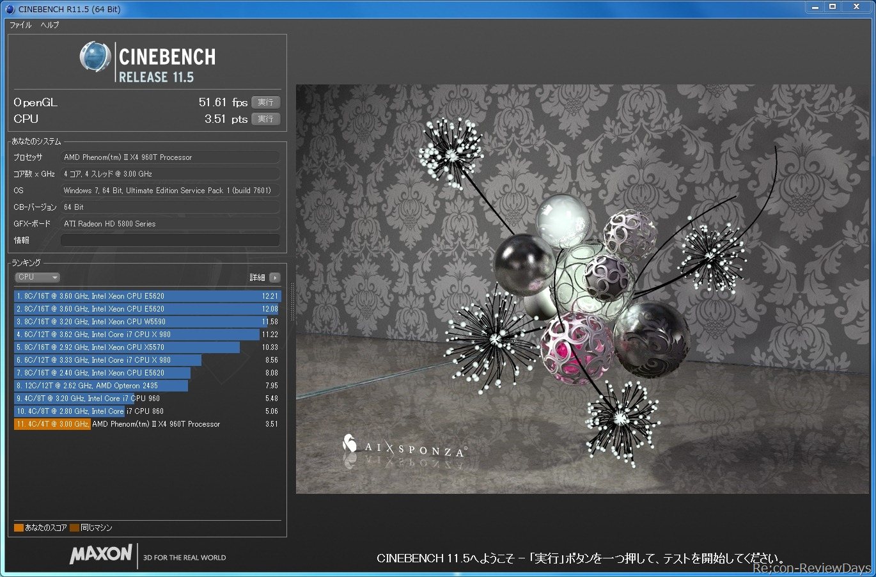Click the OS field showing Windows 7 64 Bit
This screenshot has height=577, width=876.
tap(170, 191)
